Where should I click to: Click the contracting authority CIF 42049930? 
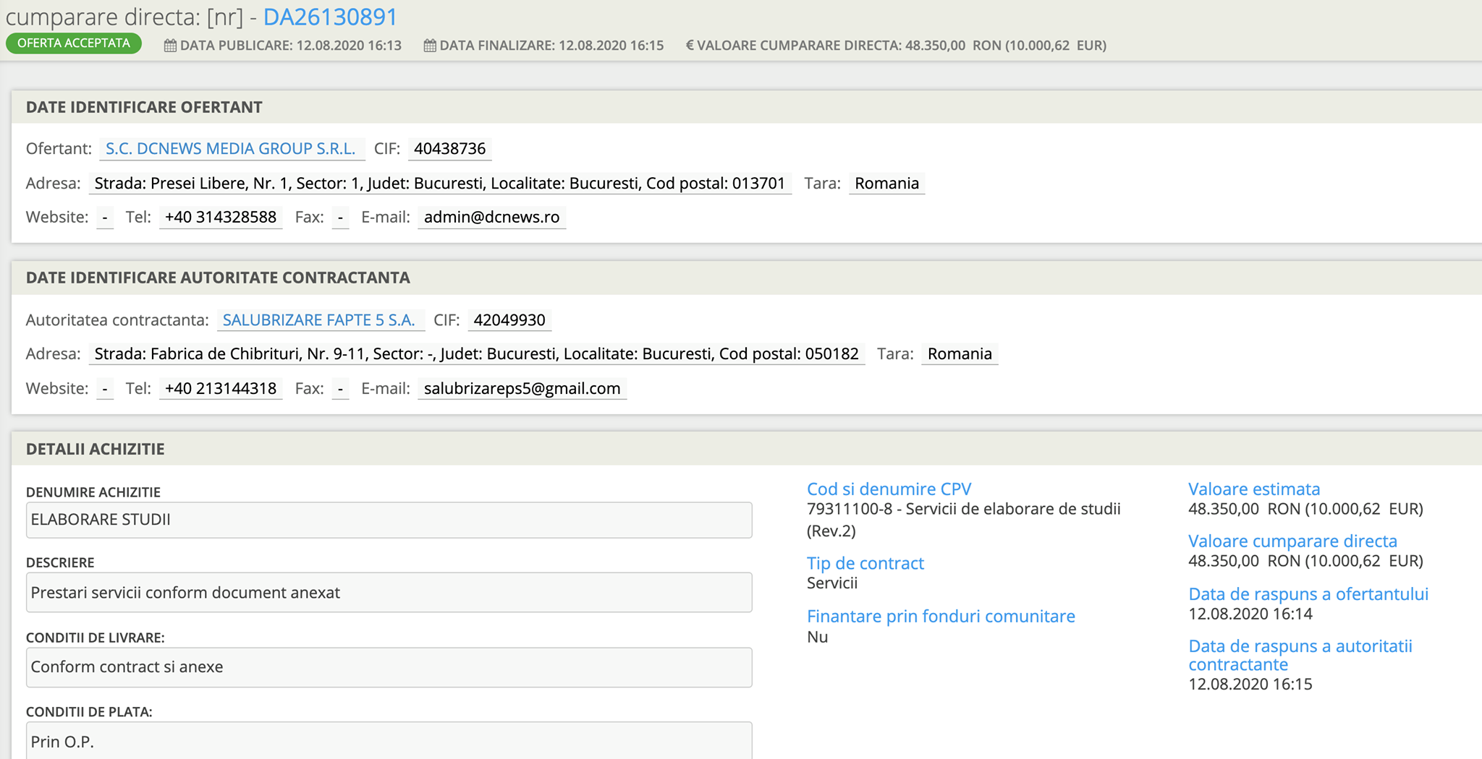[509, 320]
